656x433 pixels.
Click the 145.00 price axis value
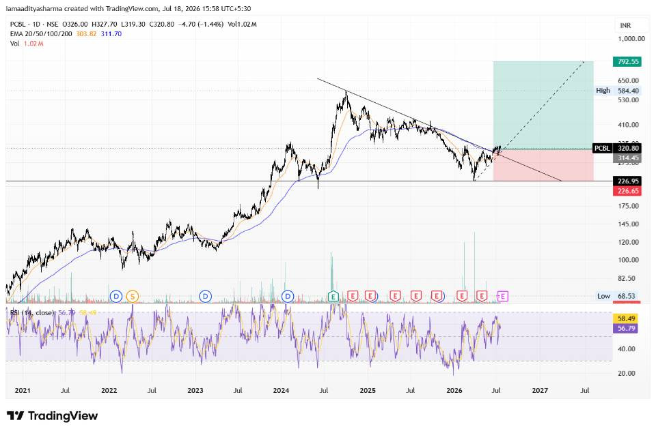click(629, 224)
